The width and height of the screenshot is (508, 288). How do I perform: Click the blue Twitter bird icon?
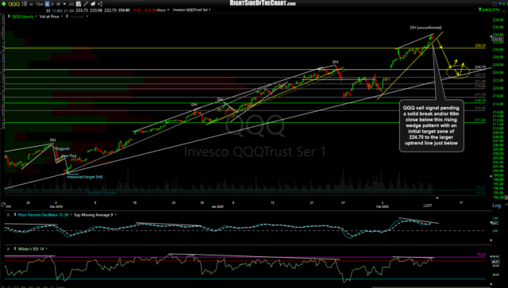point(500,3)
